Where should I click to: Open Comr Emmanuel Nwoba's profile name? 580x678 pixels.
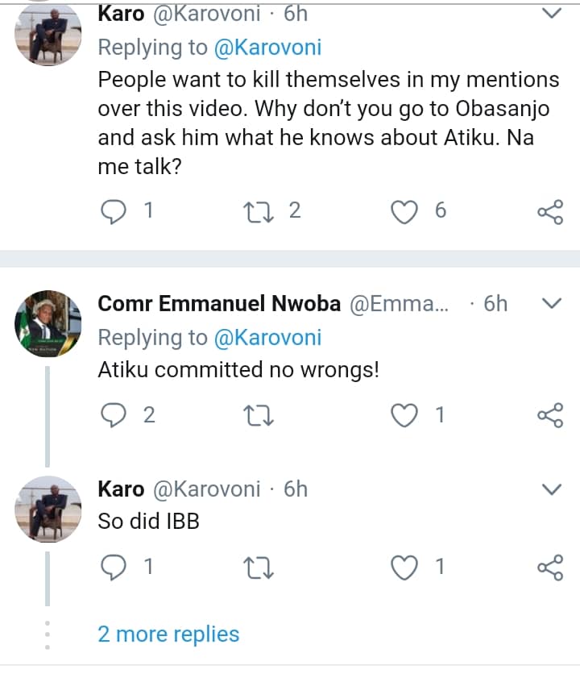pyautogui.click(x=217, y=304)
